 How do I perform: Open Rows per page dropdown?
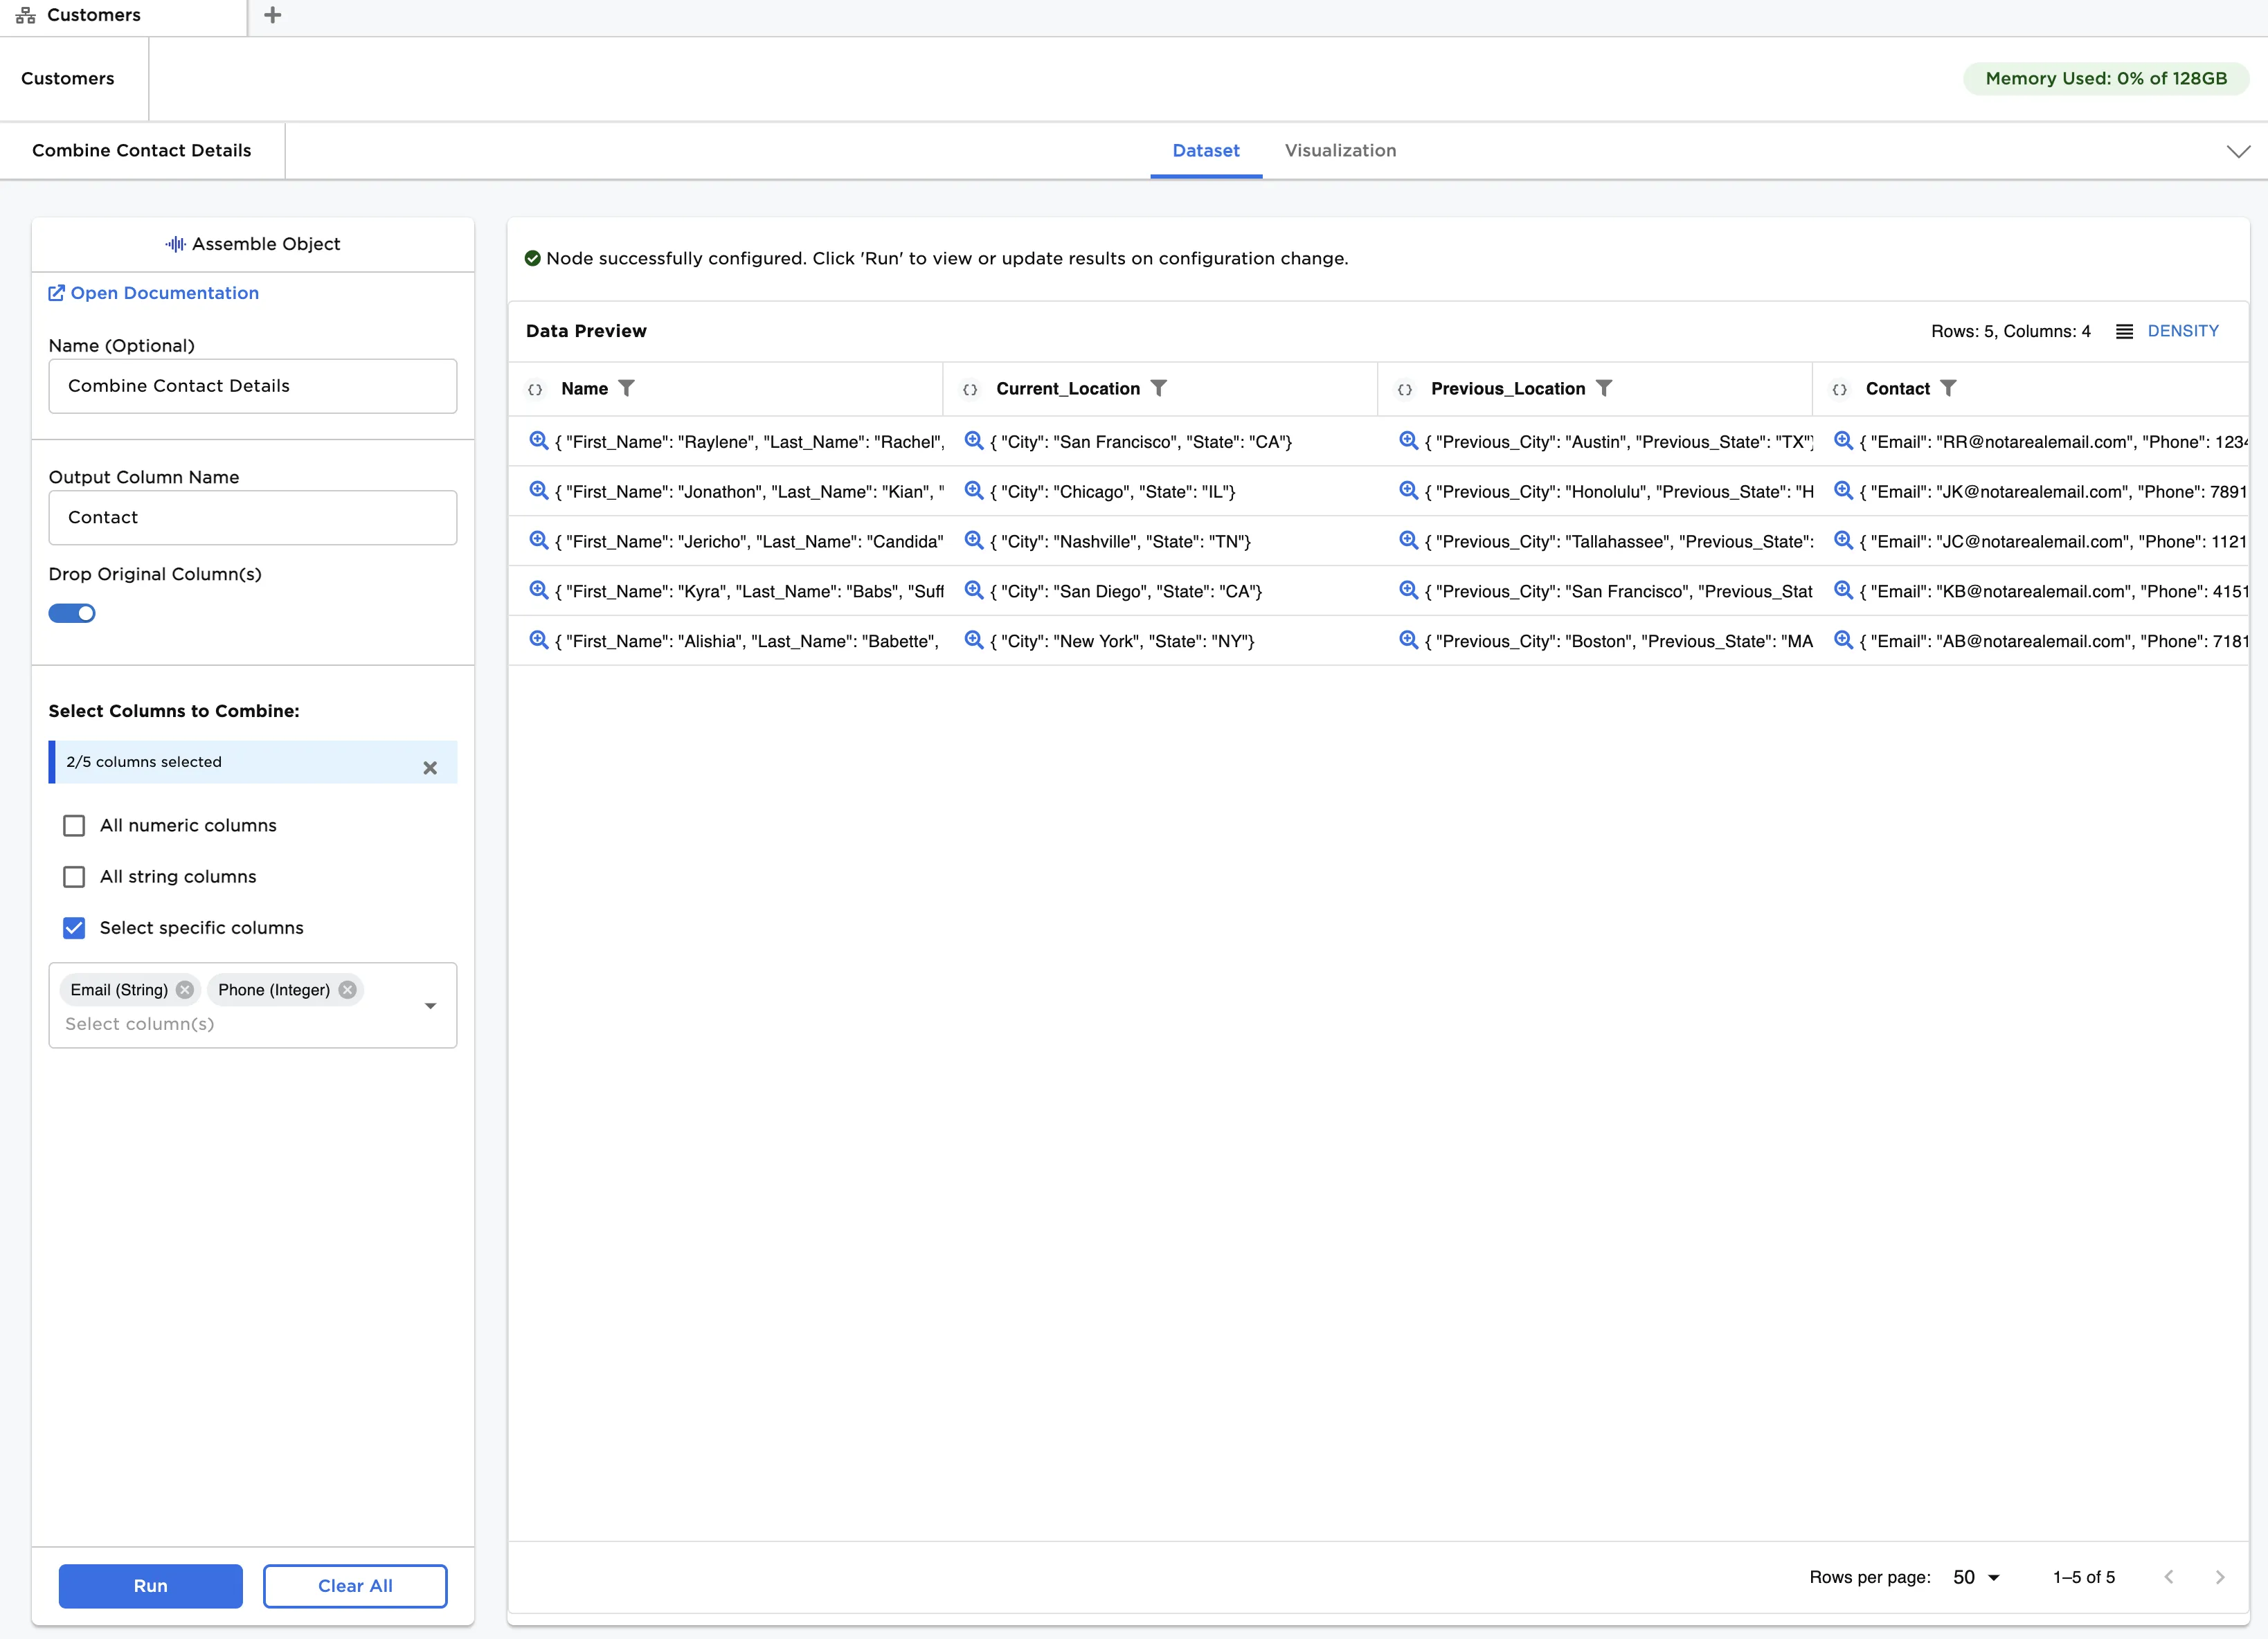[x=1976, y=1578]
